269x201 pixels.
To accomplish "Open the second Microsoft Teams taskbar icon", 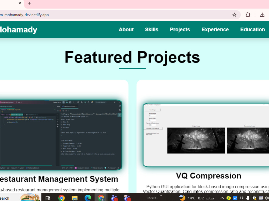I will point(127,198).
